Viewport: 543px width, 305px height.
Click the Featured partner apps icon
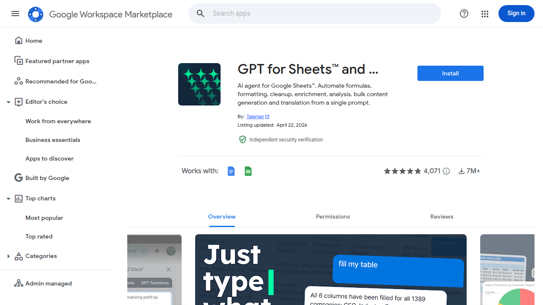coord(18,61)
